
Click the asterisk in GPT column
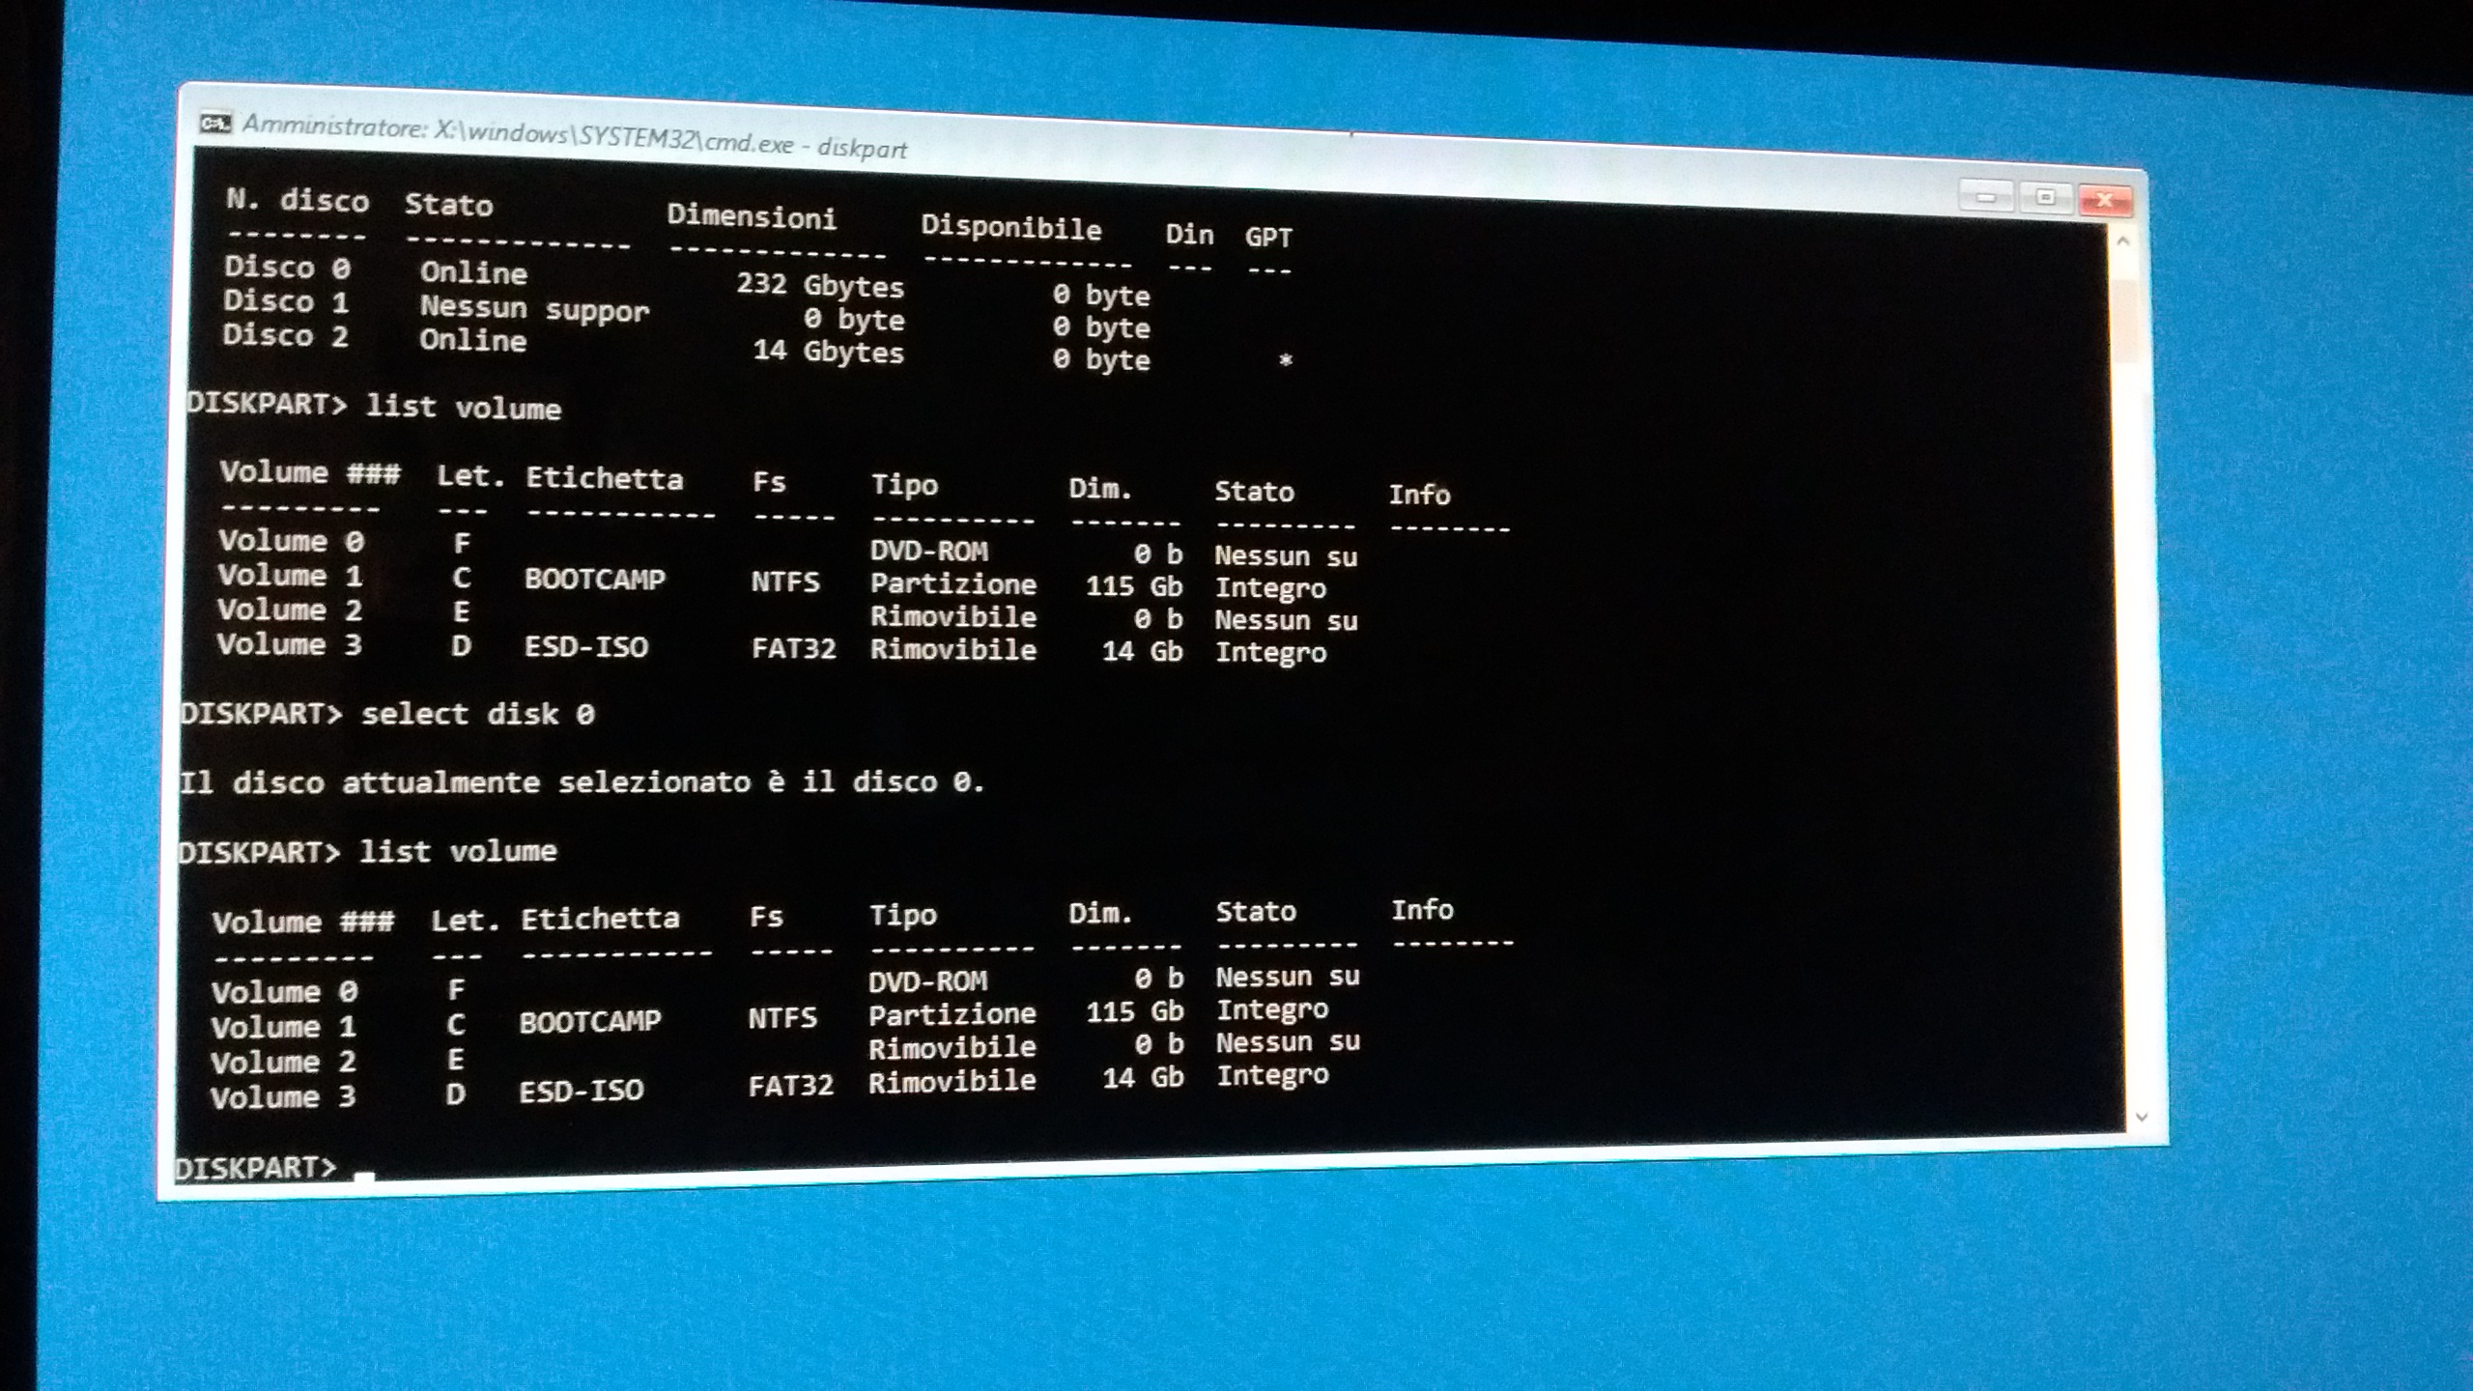coord(1285,361)
